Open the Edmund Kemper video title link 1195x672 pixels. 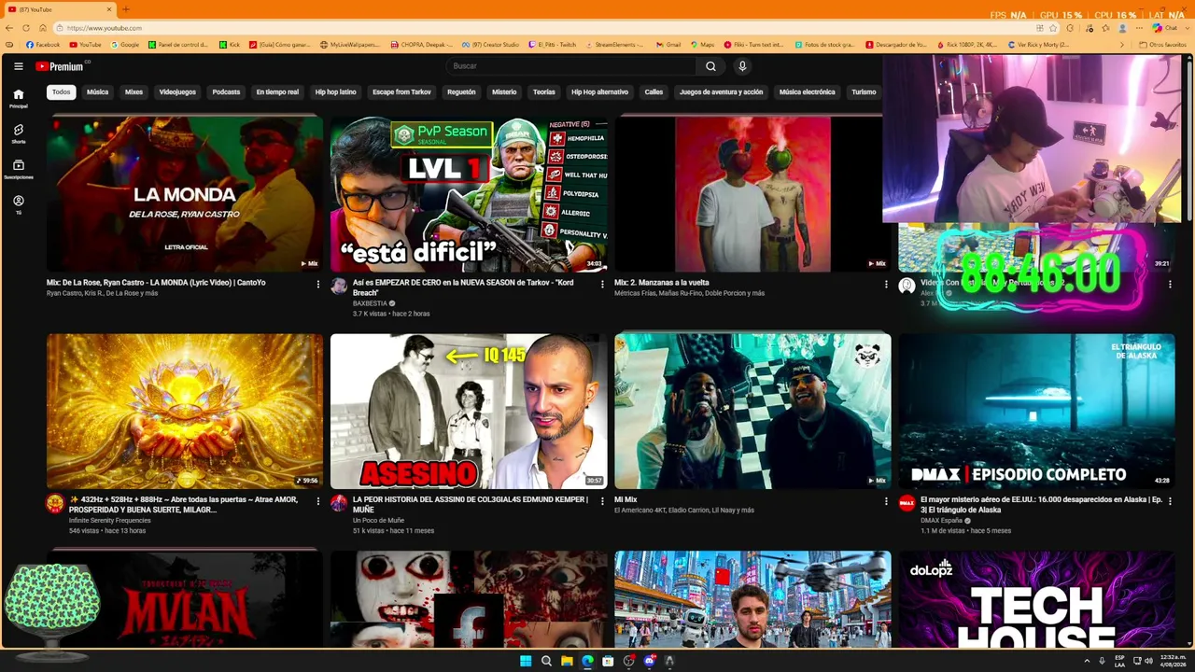click(471, 505)
